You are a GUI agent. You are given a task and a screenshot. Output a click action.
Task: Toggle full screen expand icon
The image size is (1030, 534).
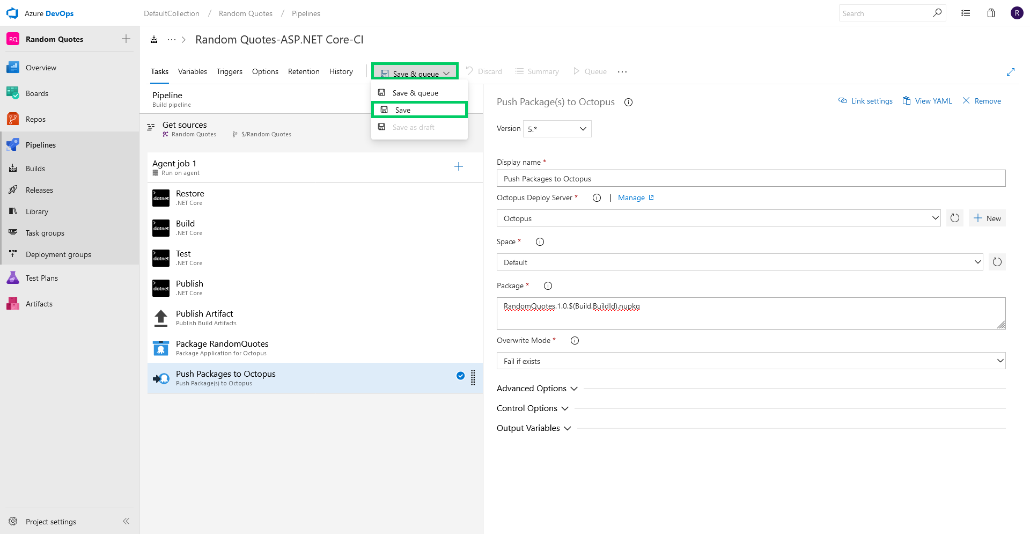(1011, 71)
